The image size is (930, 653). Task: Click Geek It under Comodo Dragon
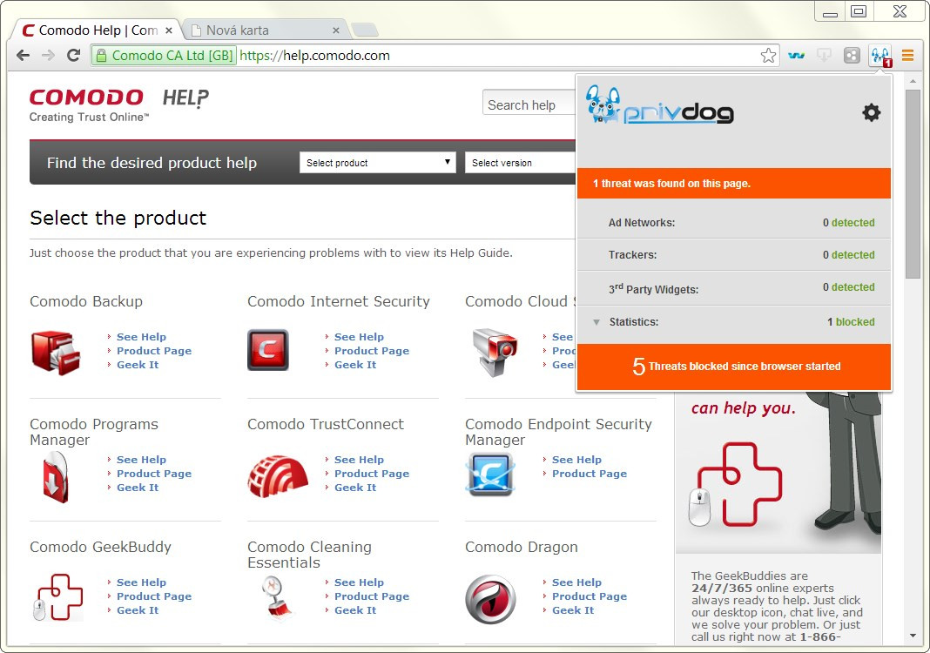(573, 610)
